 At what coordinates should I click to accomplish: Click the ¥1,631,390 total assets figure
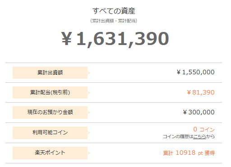[x=115, y=39]
